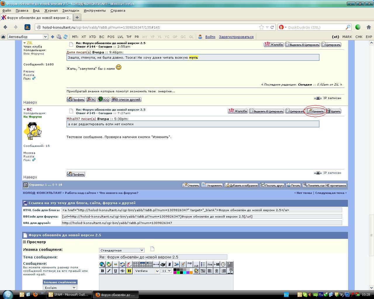Image resolution: width=374 pixels, height=299 pixels.
Task: Insert quote using the arrow-page icon
Action: [176, 264]
